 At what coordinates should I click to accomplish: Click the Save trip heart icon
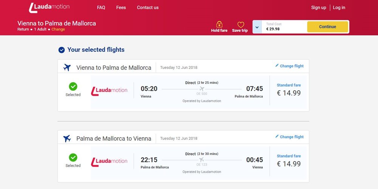(x=240, y=25)
